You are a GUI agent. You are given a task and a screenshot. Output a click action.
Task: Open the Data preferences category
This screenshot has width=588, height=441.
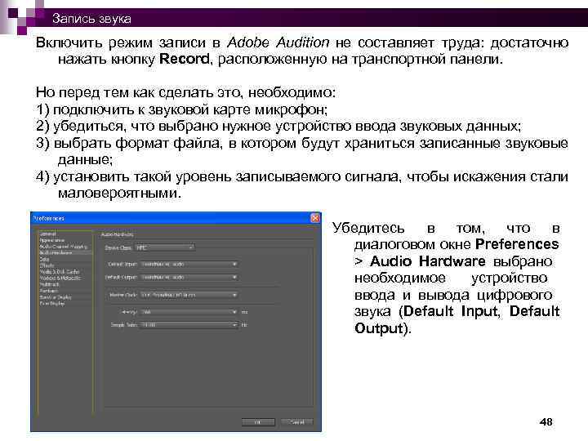[44, 259]
